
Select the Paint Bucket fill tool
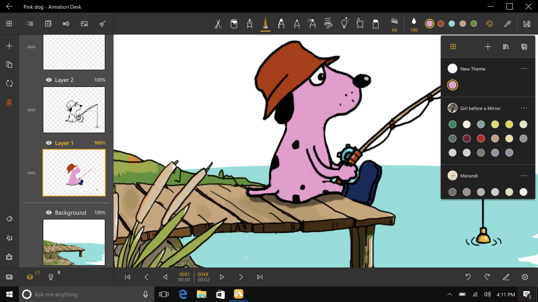tap(234, 24)
